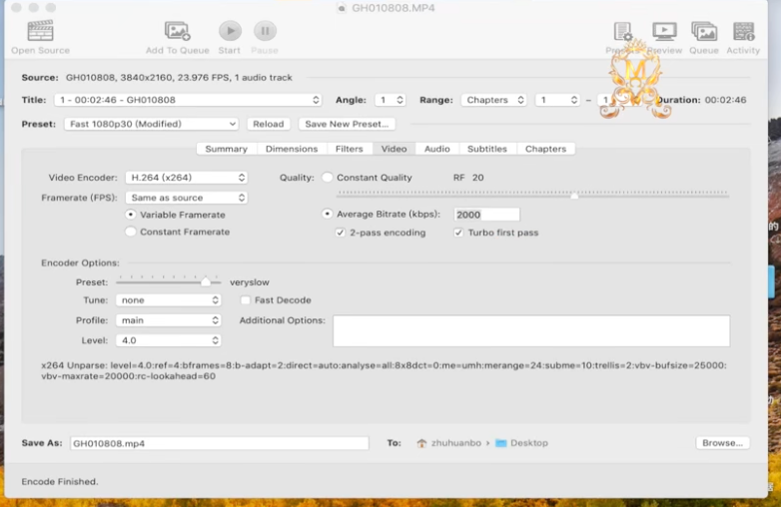The image size is (781, 507).
Task: Enable the Fast Decode checkbox
Action: 245,300
